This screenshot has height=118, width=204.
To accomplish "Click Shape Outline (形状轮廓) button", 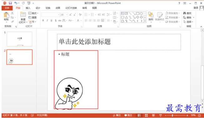I will (x=172, y=17).
